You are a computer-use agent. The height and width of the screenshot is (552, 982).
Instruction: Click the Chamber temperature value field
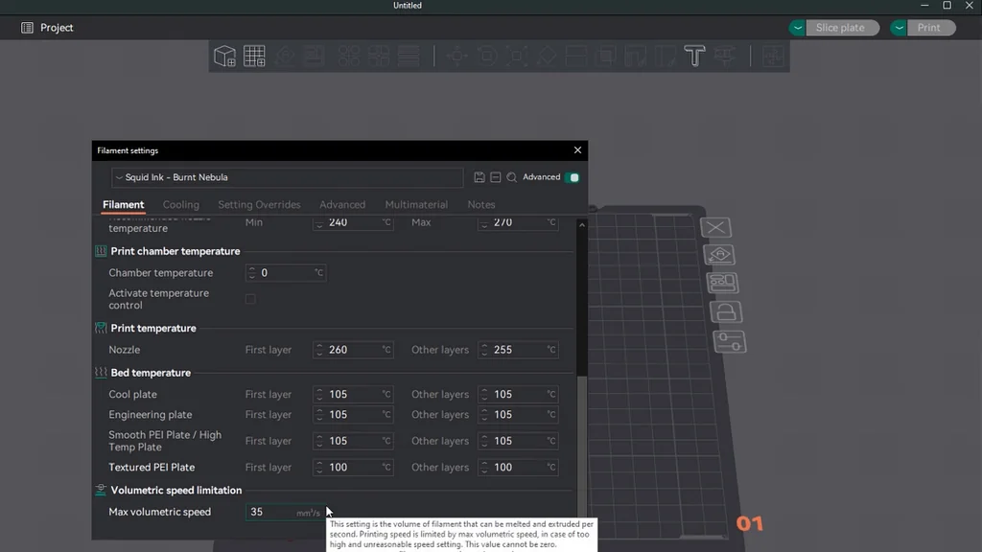tap(286, 273)
